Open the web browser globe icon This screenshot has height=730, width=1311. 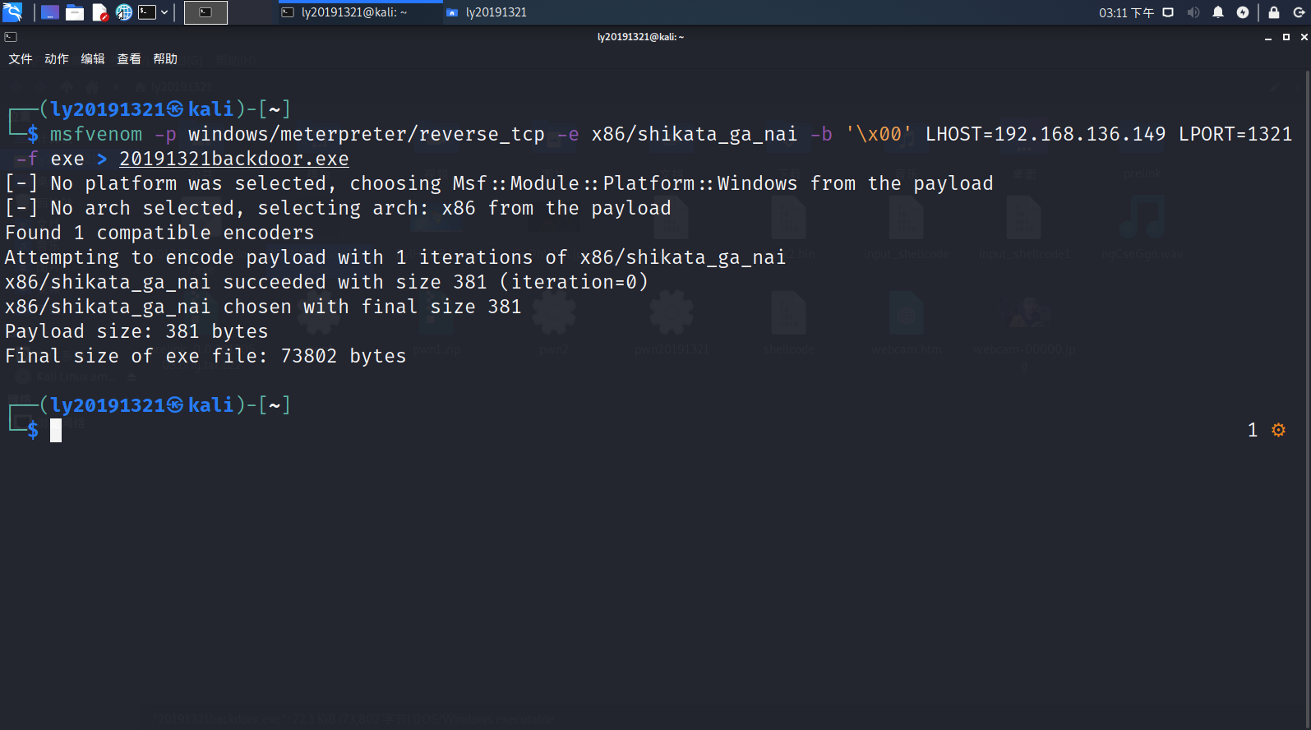click(x=123, y=12)
